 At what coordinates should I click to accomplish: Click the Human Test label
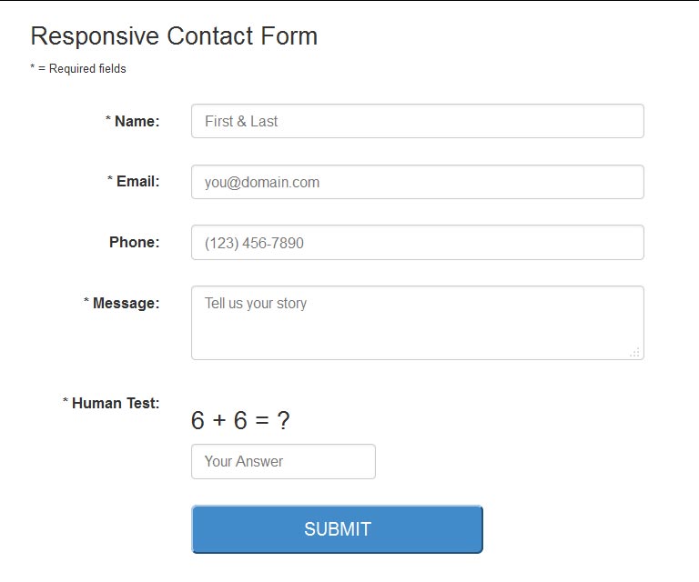point(116,403)
